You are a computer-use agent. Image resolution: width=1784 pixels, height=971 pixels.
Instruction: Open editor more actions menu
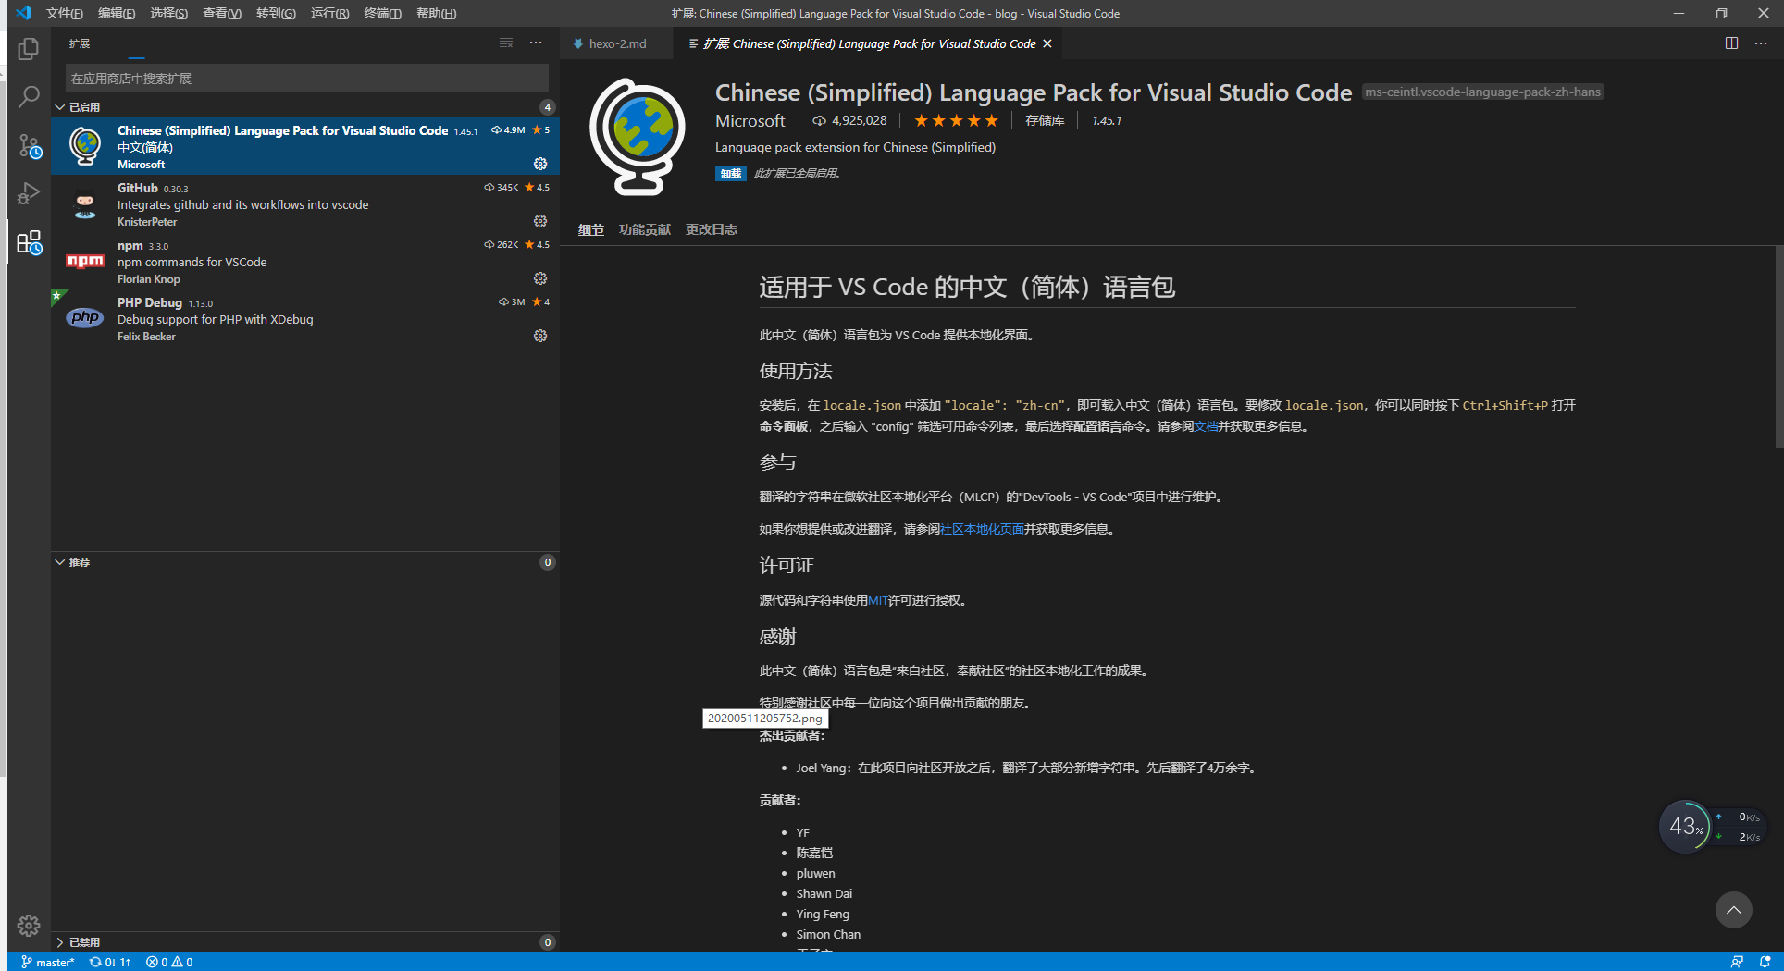[x=1761, y=43]
